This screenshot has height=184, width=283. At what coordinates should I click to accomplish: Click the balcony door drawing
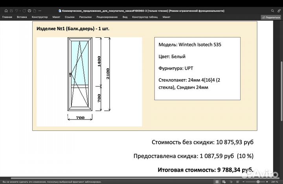click(80, 74)
